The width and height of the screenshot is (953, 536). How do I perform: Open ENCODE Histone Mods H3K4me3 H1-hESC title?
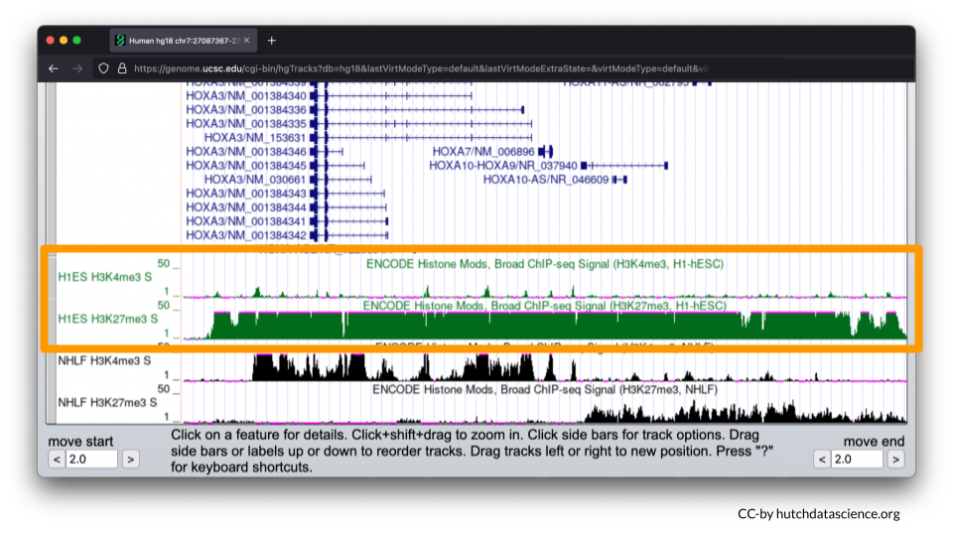pyautogui.click(x=545, y=264)
